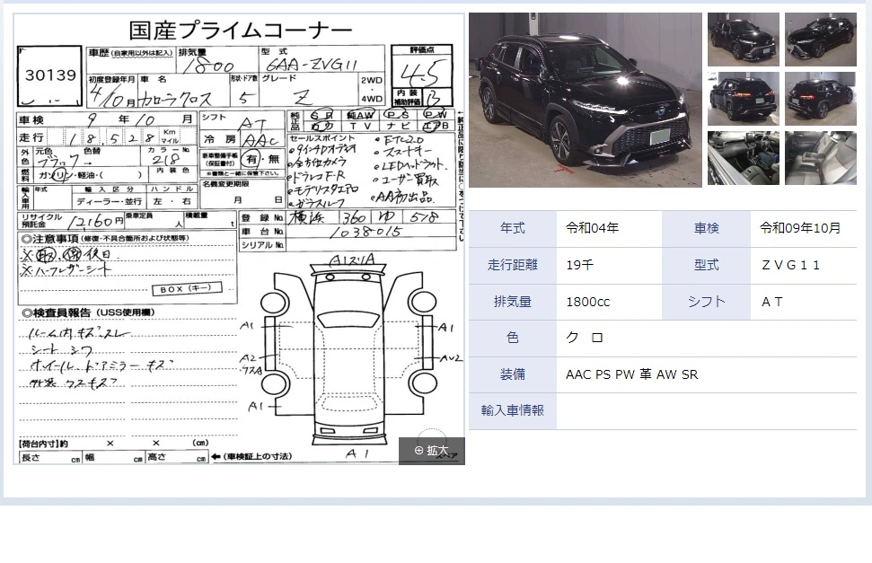
Task: Select the 色 label cell
Action: coord(512,339)
